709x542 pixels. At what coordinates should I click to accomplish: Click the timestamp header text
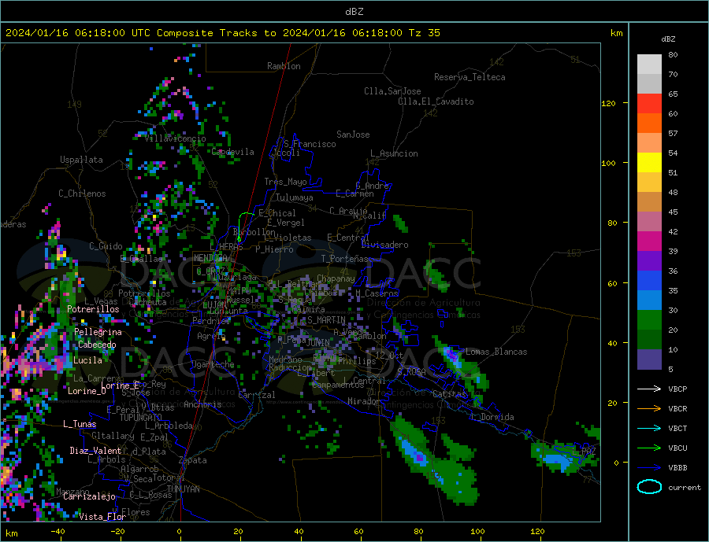[x=223, y=33]
